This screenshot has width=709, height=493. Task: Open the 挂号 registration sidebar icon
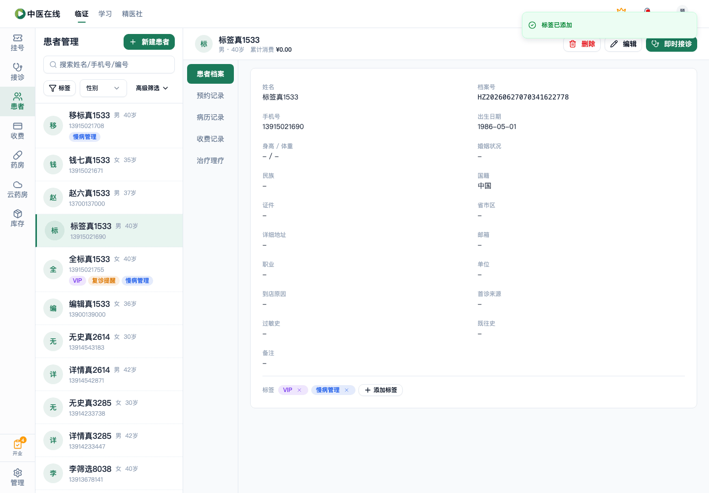point(17,43)
